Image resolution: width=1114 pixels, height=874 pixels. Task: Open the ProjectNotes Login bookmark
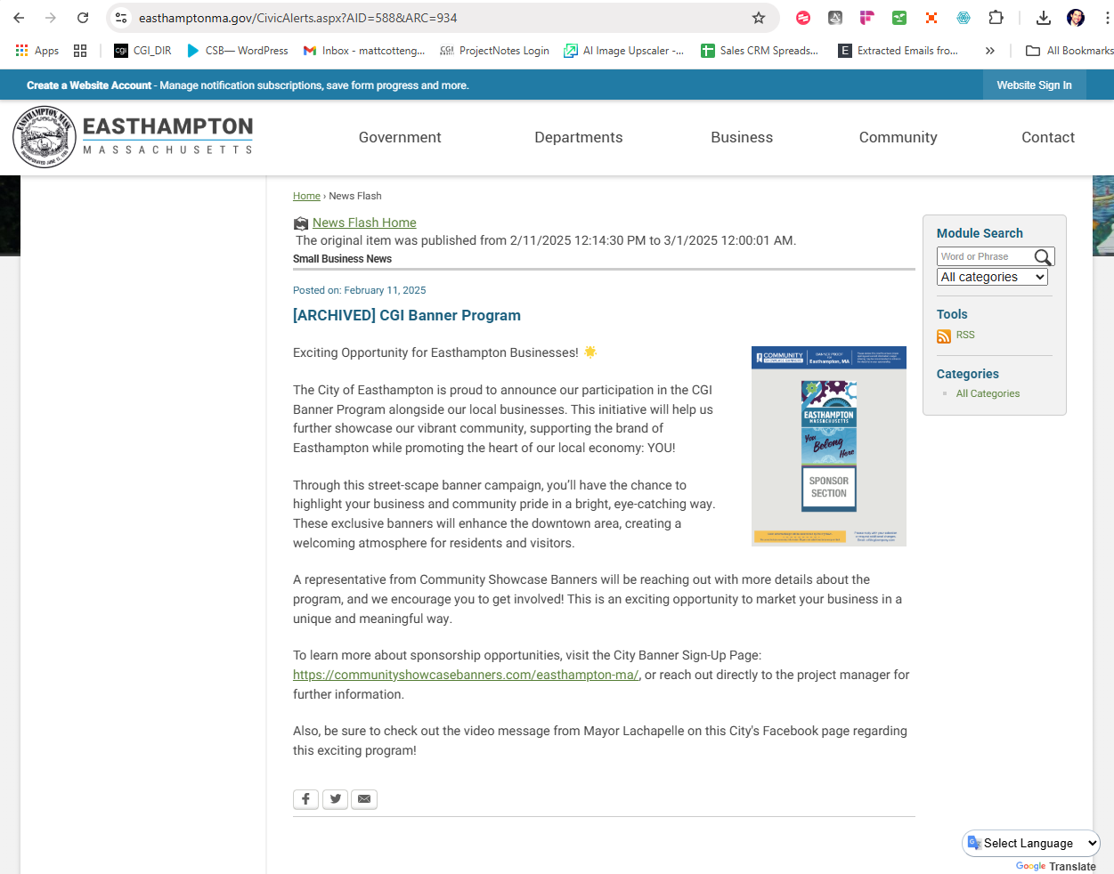click(494, 51)
